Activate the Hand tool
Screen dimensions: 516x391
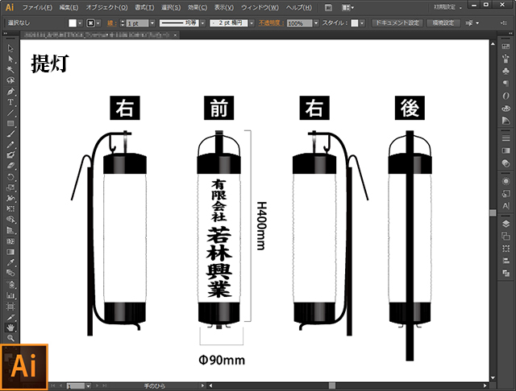pyautogui.click(x=10, y=327)
